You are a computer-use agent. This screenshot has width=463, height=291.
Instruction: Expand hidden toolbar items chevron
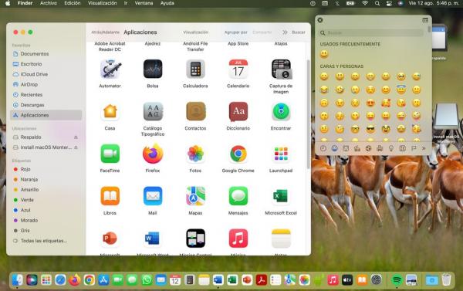tap(285, 32)
